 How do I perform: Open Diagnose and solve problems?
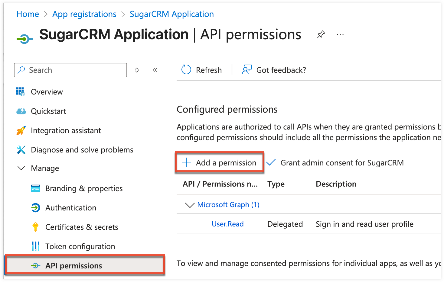click(x=82, y=149)
